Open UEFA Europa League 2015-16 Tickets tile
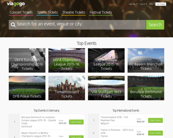 pyautogui.click(x=106, y=60)
